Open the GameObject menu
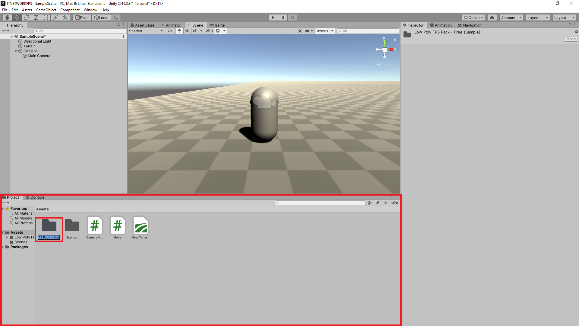 pos(46,10)
